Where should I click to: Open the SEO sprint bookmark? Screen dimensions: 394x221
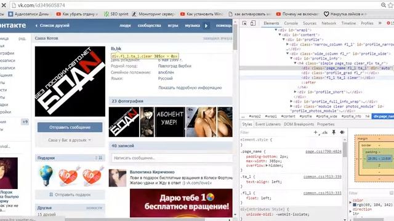(x=116, y=14)
